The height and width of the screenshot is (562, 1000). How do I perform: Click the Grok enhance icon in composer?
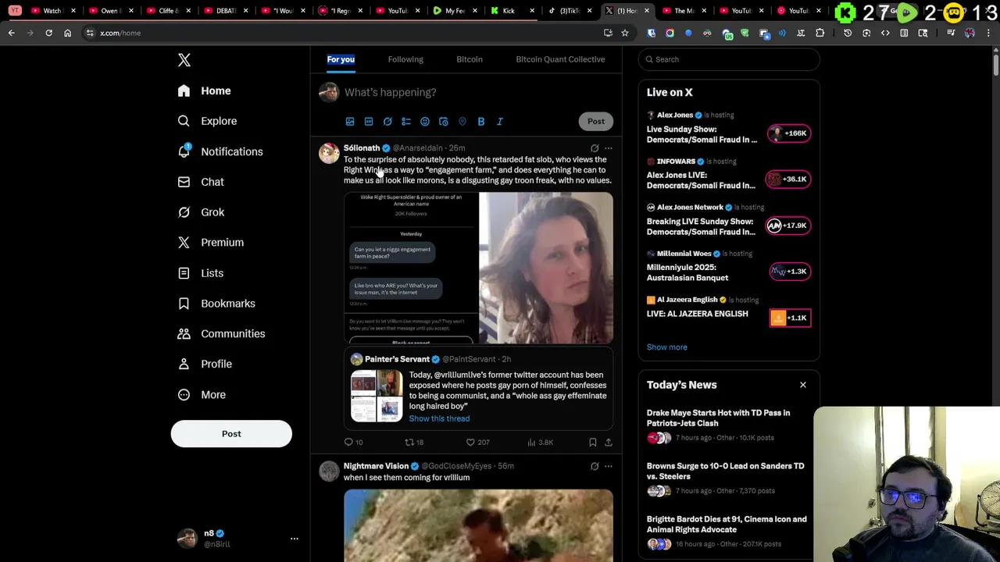click(x=387, y=122)
